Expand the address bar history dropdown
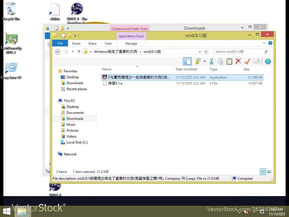This screenshot has width=289, height=217. coord(200,52)
